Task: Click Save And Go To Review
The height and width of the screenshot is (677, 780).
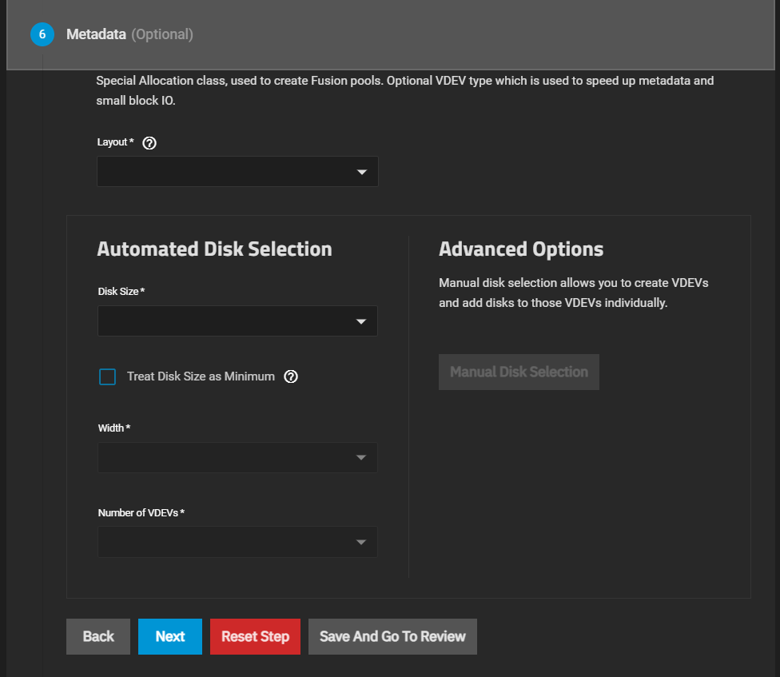Action: pyautogui.click(x=392, y=636)
